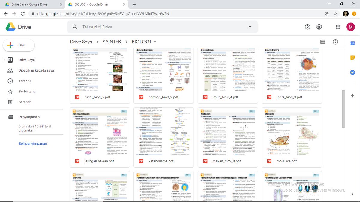Click Pertumbuhan dan Perkembangan Hewan thumbnail
360x202 pixels.
pyautogui.click(x=163, y=187)
